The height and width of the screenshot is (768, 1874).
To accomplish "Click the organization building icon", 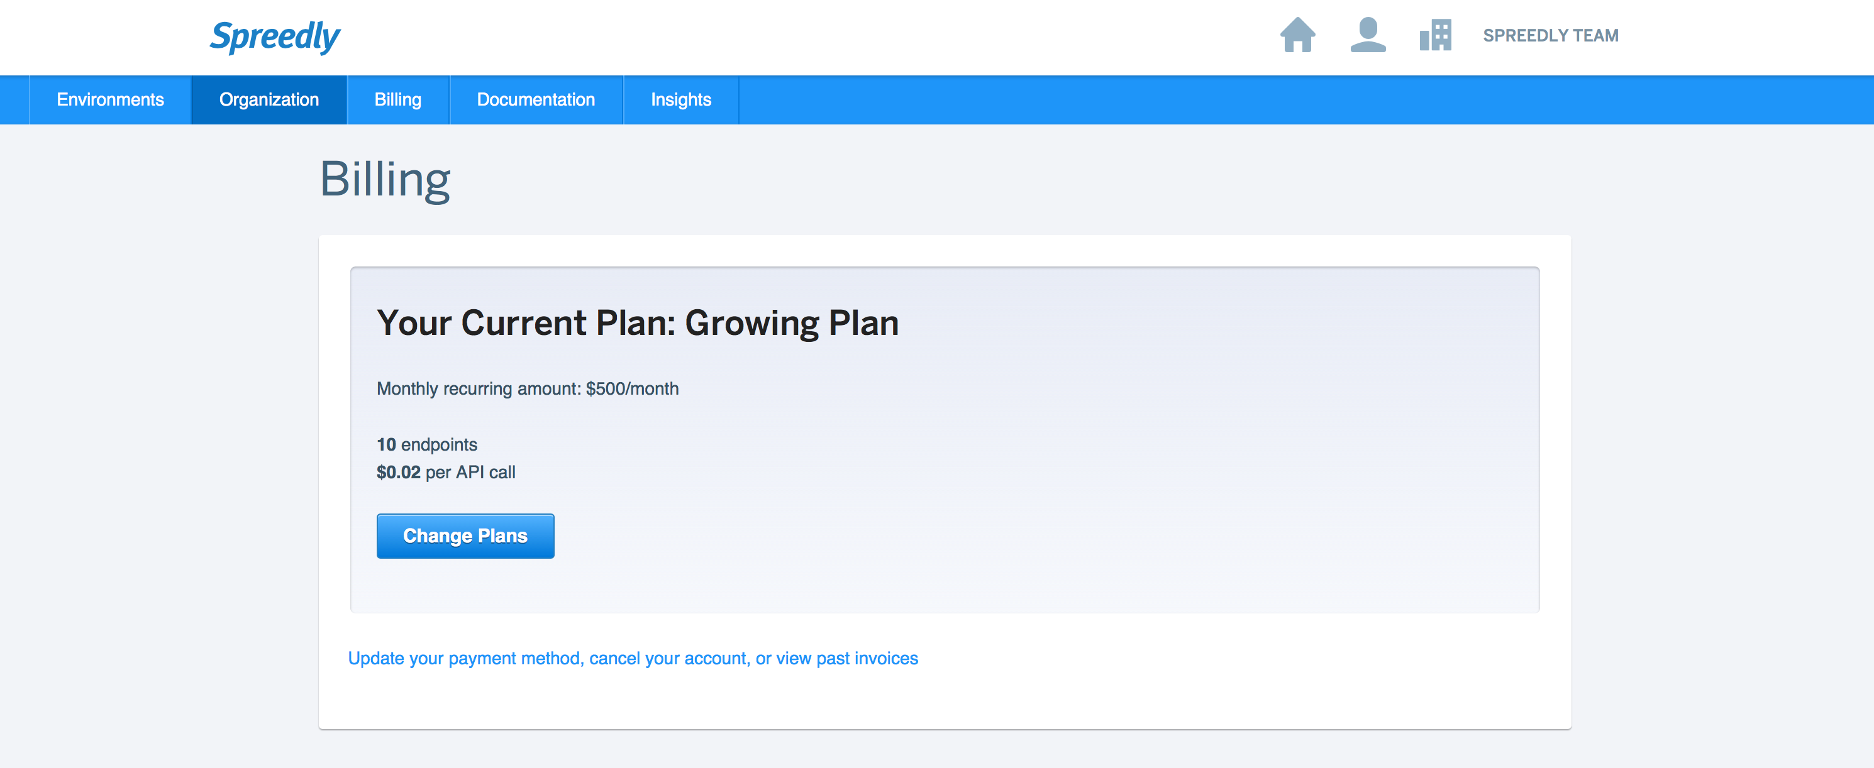I will click(1435, 35).
